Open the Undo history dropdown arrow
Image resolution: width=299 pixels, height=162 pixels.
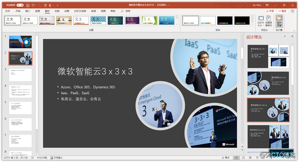point(36,5)
